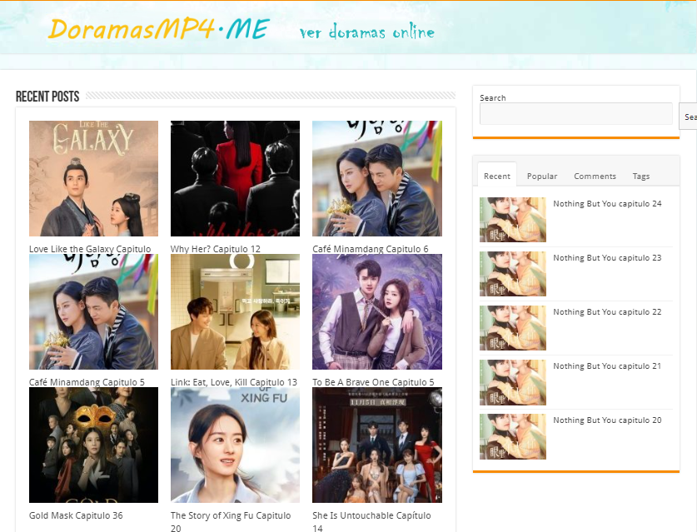Open Nothing But You capitulo 22 link
Image resolution: width=697 pixels, height=532 pixels.
tap(607, 312)
